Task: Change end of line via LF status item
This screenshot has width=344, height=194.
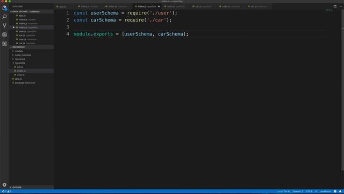Action: [316, 191]
